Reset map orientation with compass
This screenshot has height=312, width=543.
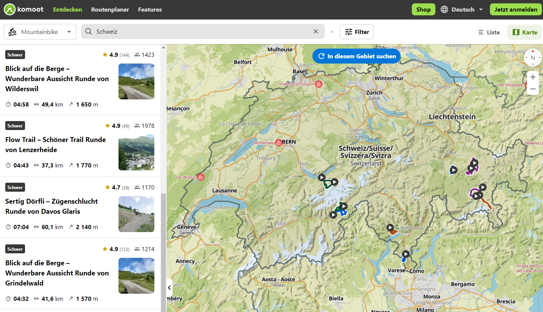tap(533, 58)
